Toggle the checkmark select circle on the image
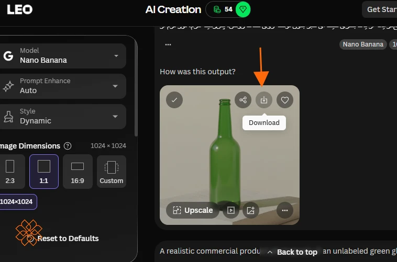 174,100
